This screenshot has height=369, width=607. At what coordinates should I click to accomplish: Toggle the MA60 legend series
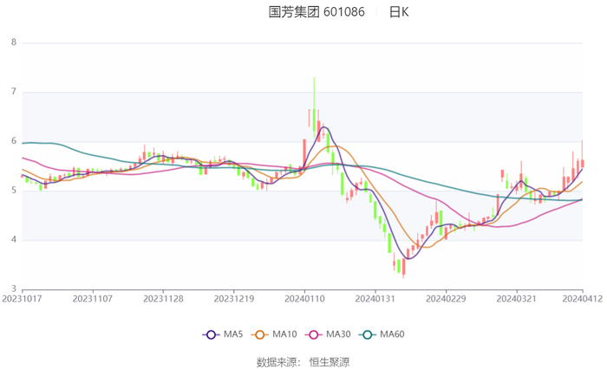click(x=382, y=334)
